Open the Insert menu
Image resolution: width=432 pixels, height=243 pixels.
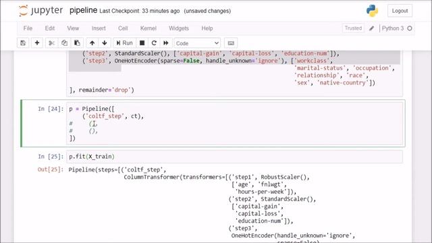tap(99, 28)
